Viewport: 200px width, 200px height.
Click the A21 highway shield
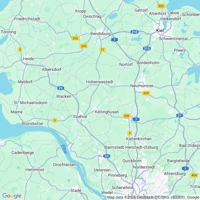coord(179,115)
